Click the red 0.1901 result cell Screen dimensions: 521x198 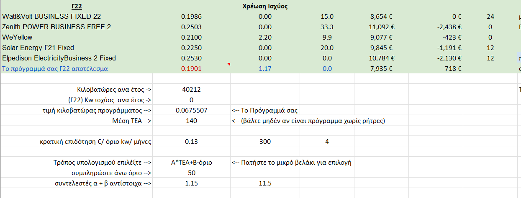pyautogui.click(x=191, y=69)
